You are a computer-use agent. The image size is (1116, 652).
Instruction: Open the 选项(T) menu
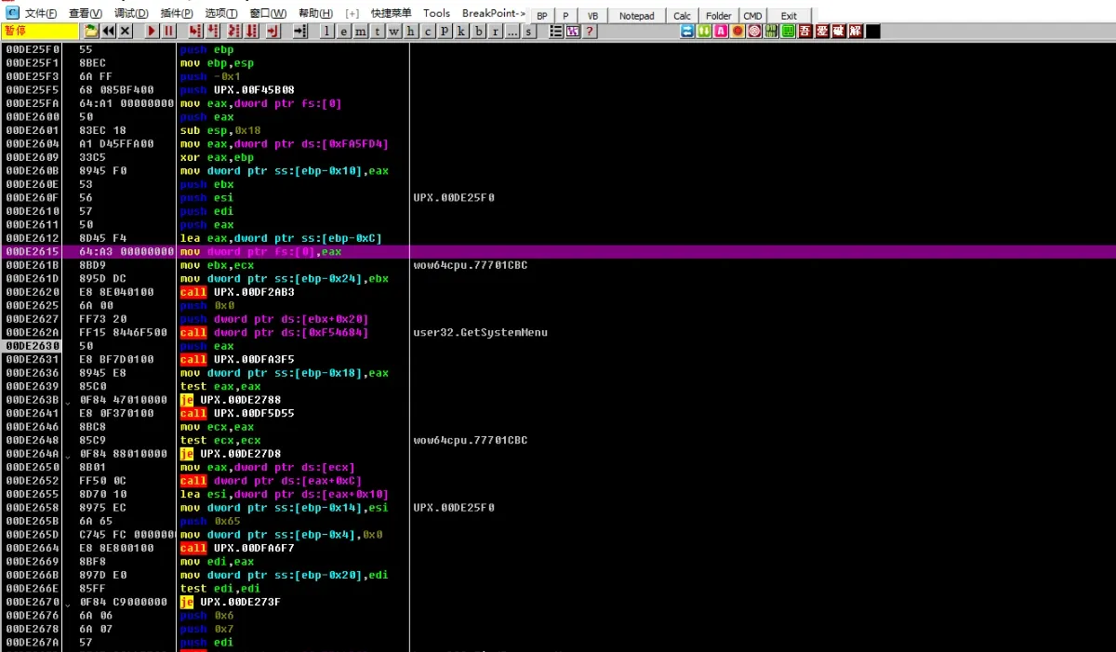(x=221, y=14)
